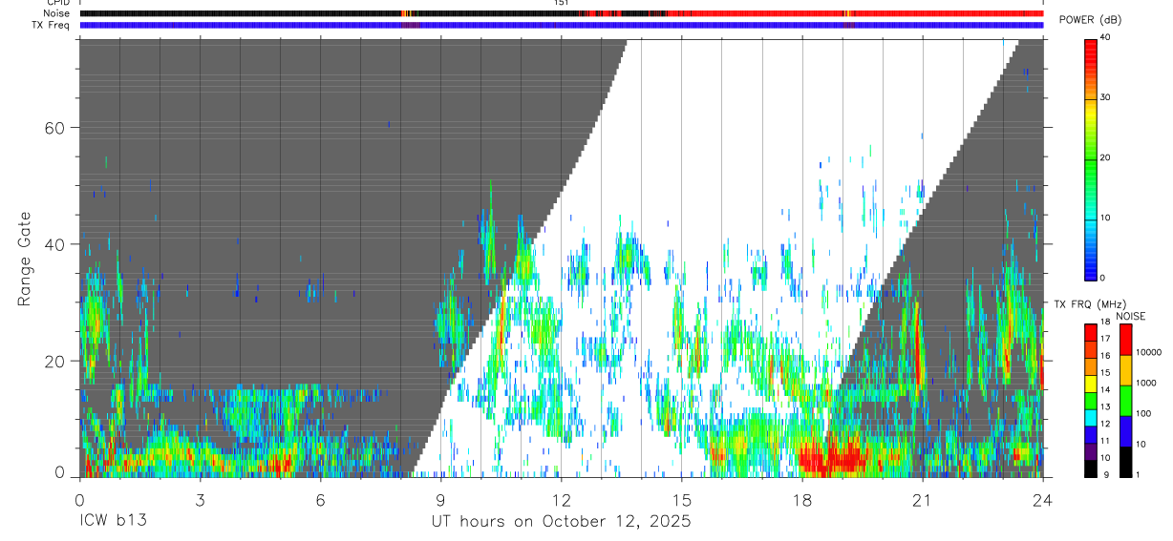
Task: Click the NOISE legend color scale bar
Action: (x=1125, y=400)
